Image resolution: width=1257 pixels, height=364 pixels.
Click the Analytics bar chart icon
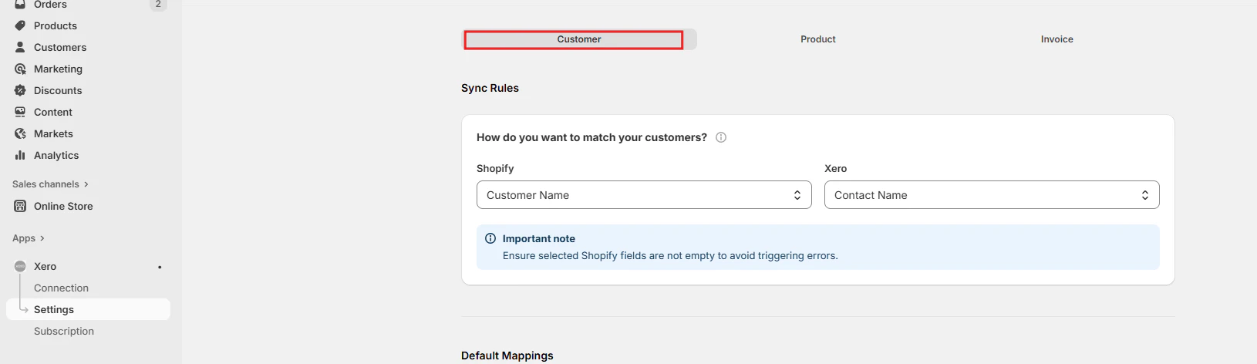[20, 155]
